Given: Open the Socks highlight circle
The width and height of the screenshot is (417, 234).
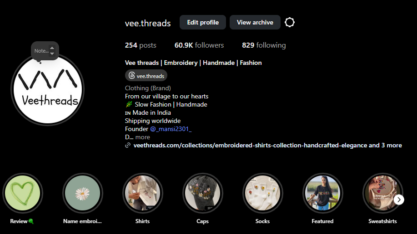Looking at the screenshot, I should coord(263,193).
